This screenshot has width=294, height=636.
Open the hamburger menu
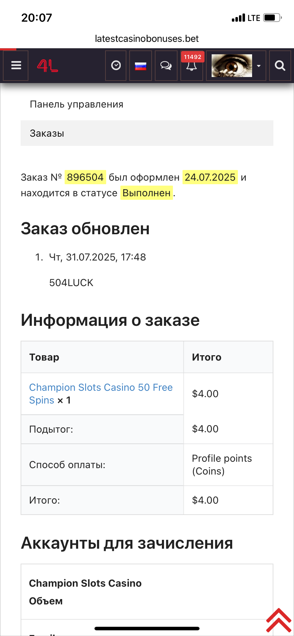(x=16, y=66)
